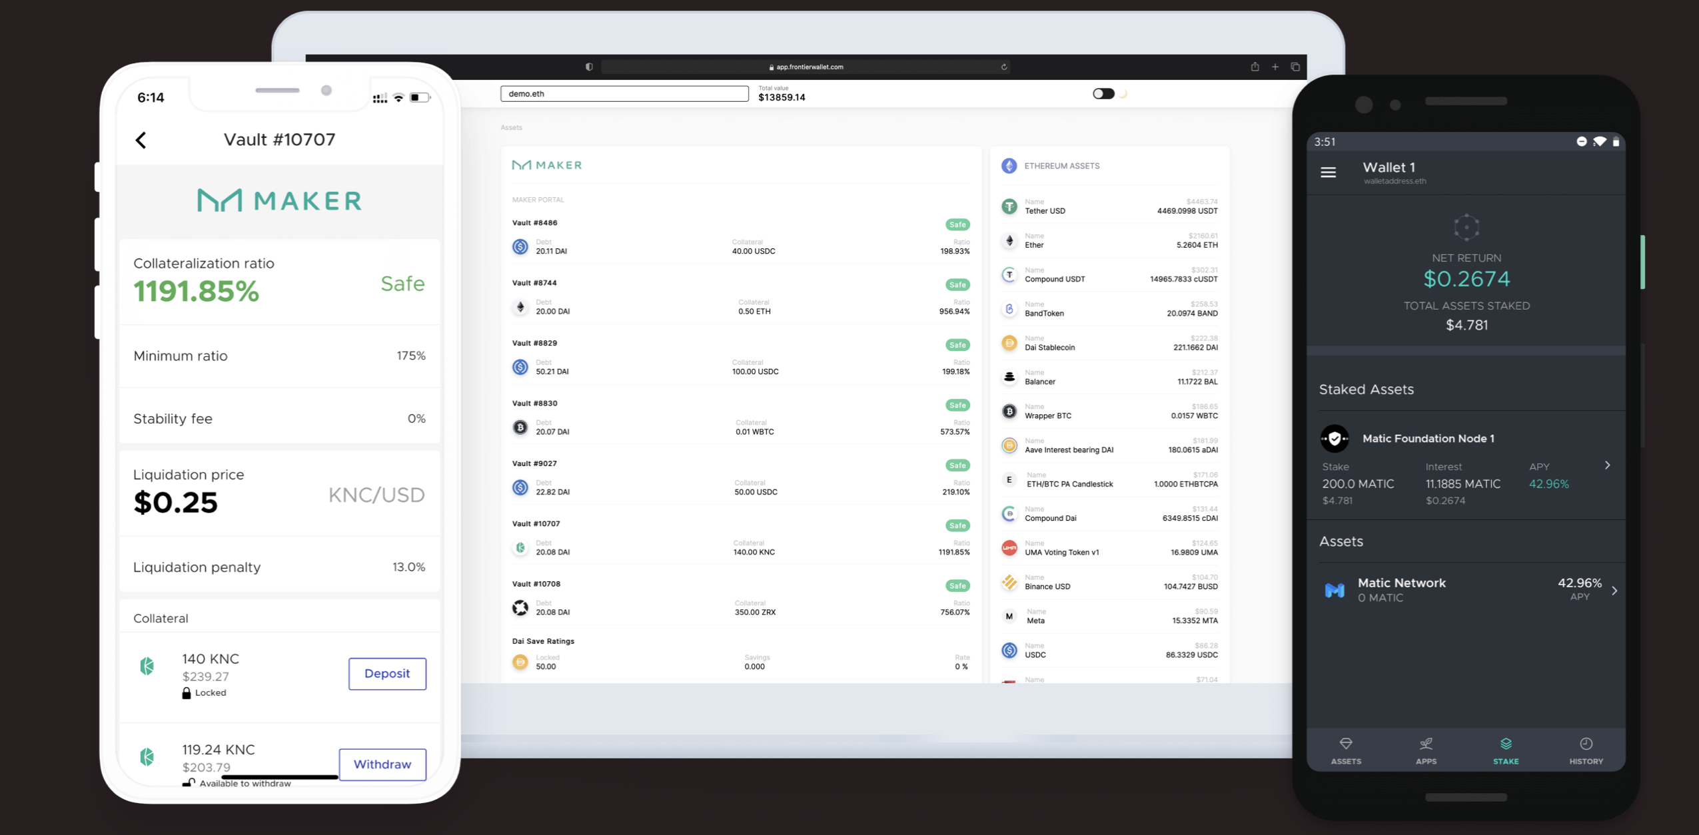Click the Ethereum Assets header icon
1699x835 pixels.
coord(1009,166)
